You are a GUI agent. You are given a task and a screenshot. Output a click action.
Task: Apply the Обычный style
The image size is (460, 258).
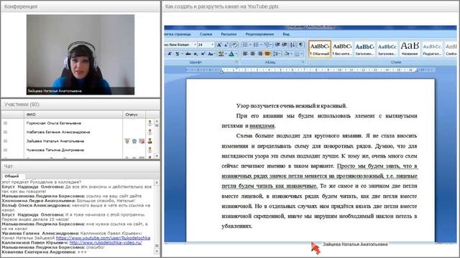[319, 49]
